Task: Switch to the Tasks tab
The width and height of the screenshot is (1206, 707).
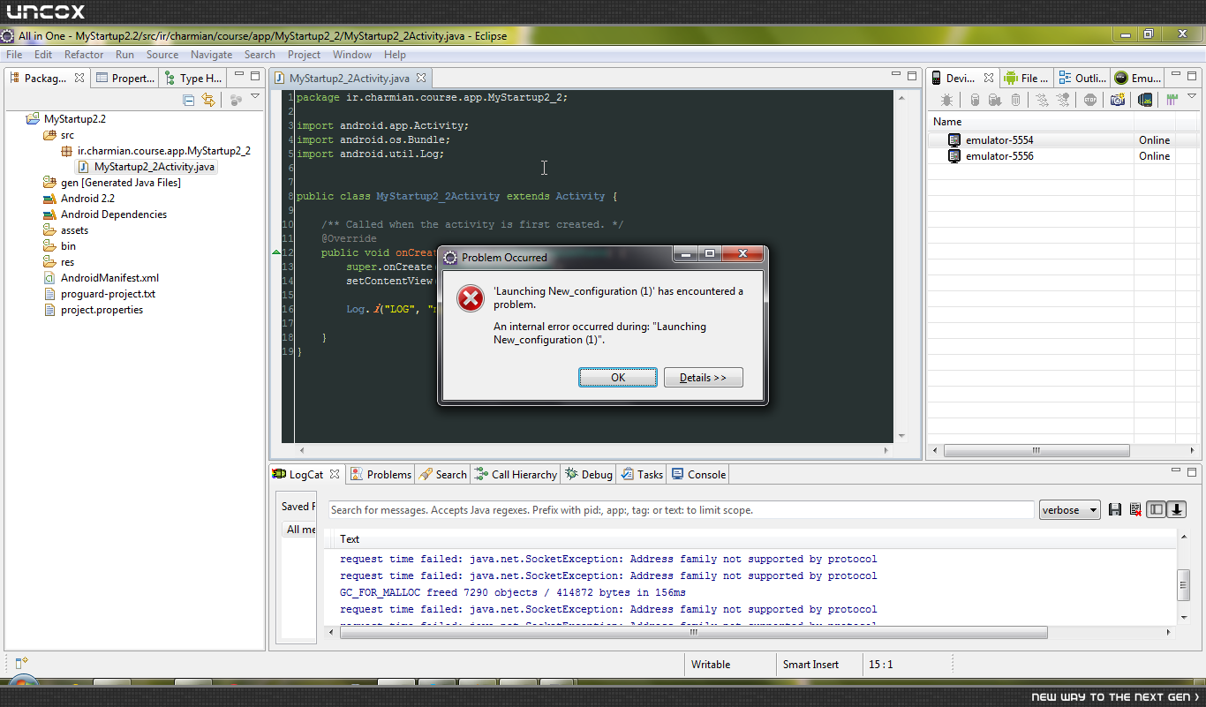Action: point(642,474)
